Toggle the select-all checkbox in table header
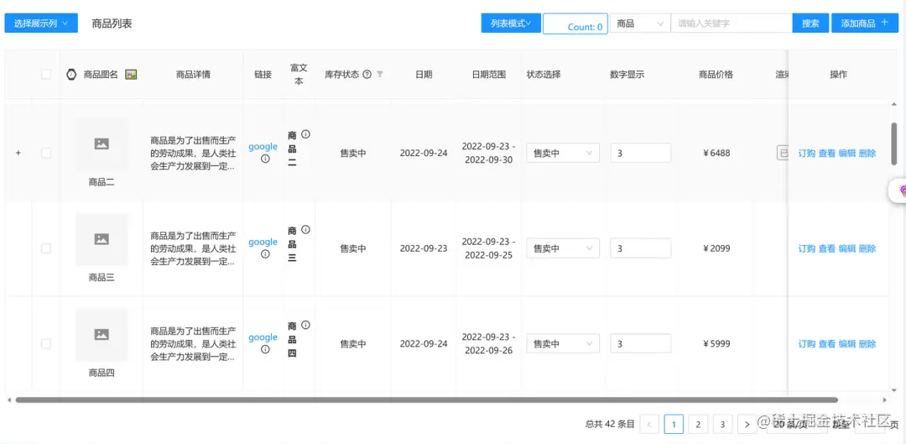 click(x=46, y=75)
